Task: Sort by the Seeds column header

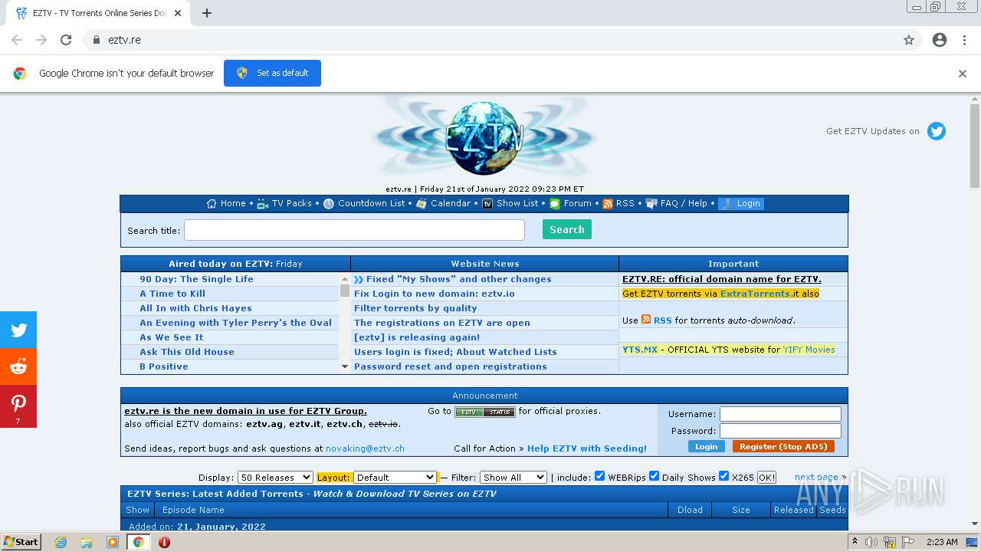Action: pyautogui.click(x=832, y=510)
